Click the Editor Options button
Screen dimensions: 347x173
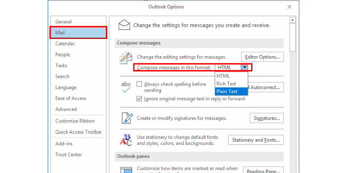[x=262, y=57]
